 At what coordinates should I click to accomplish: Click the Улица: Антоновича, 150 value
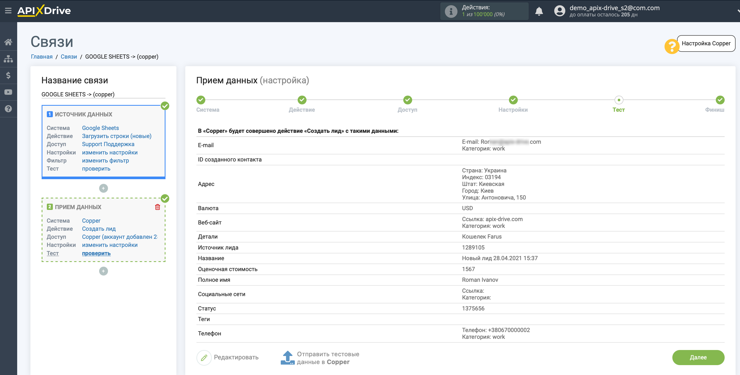494,198
